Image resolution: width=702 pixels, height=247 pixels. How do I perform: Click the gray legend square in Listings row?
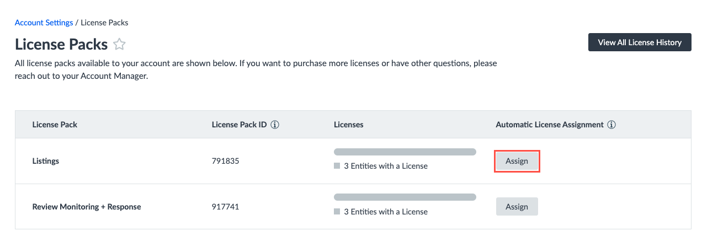[337, 166]
